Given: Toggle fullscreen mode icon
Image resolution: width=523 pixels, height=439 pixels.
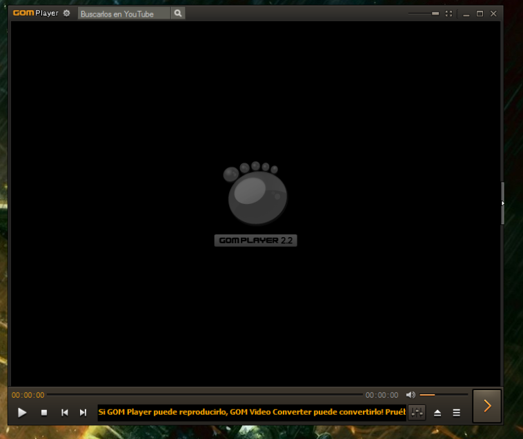Looking at the screenshot, I should click(x=449, y=14).
